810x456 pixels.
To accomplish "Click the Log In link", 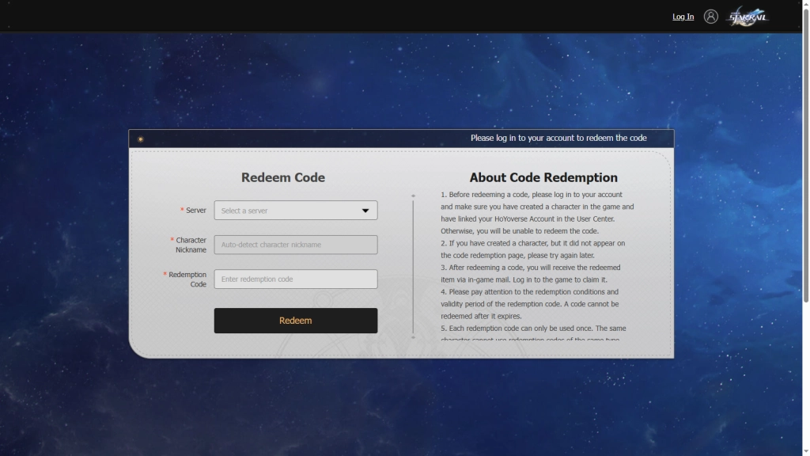I will [x=683, y=17].
